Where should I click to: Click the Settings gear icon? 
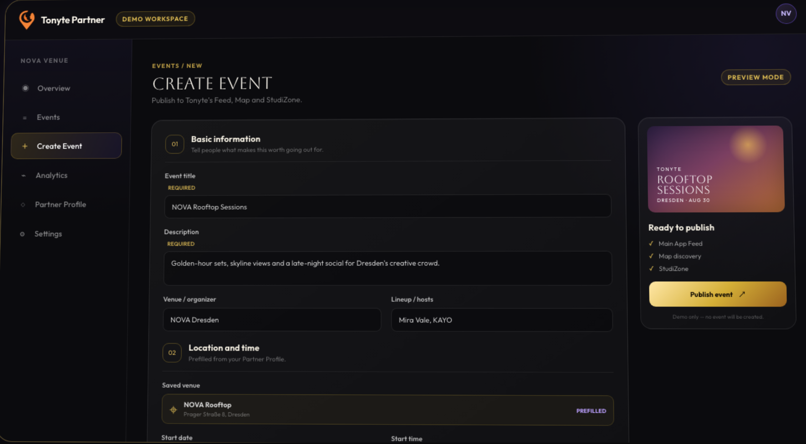tap(22, 234)
